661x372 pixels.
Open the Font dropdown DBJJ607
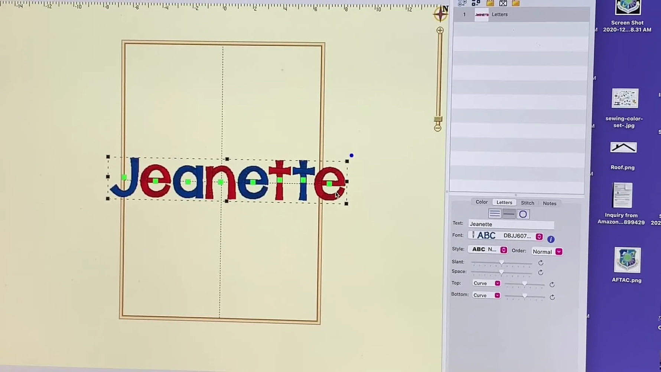tap(506, 236)
